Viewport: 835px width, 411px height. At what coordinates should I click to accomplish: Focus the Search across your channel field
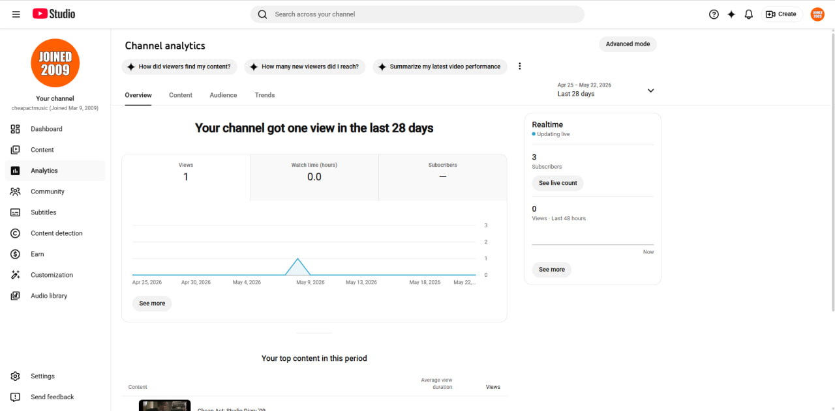point(417,14)
